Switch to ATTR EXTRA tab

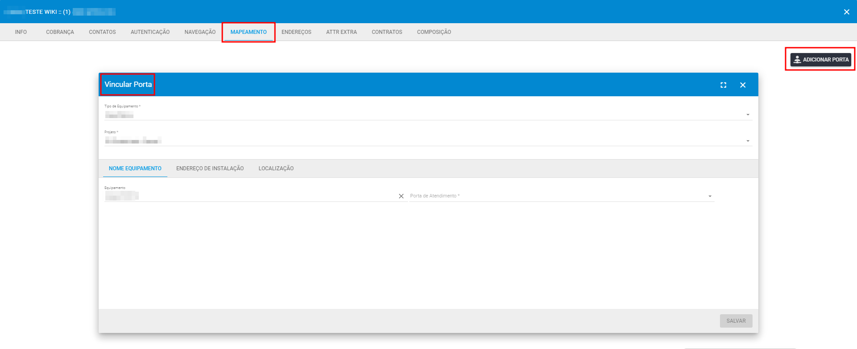tap(341, 32)
